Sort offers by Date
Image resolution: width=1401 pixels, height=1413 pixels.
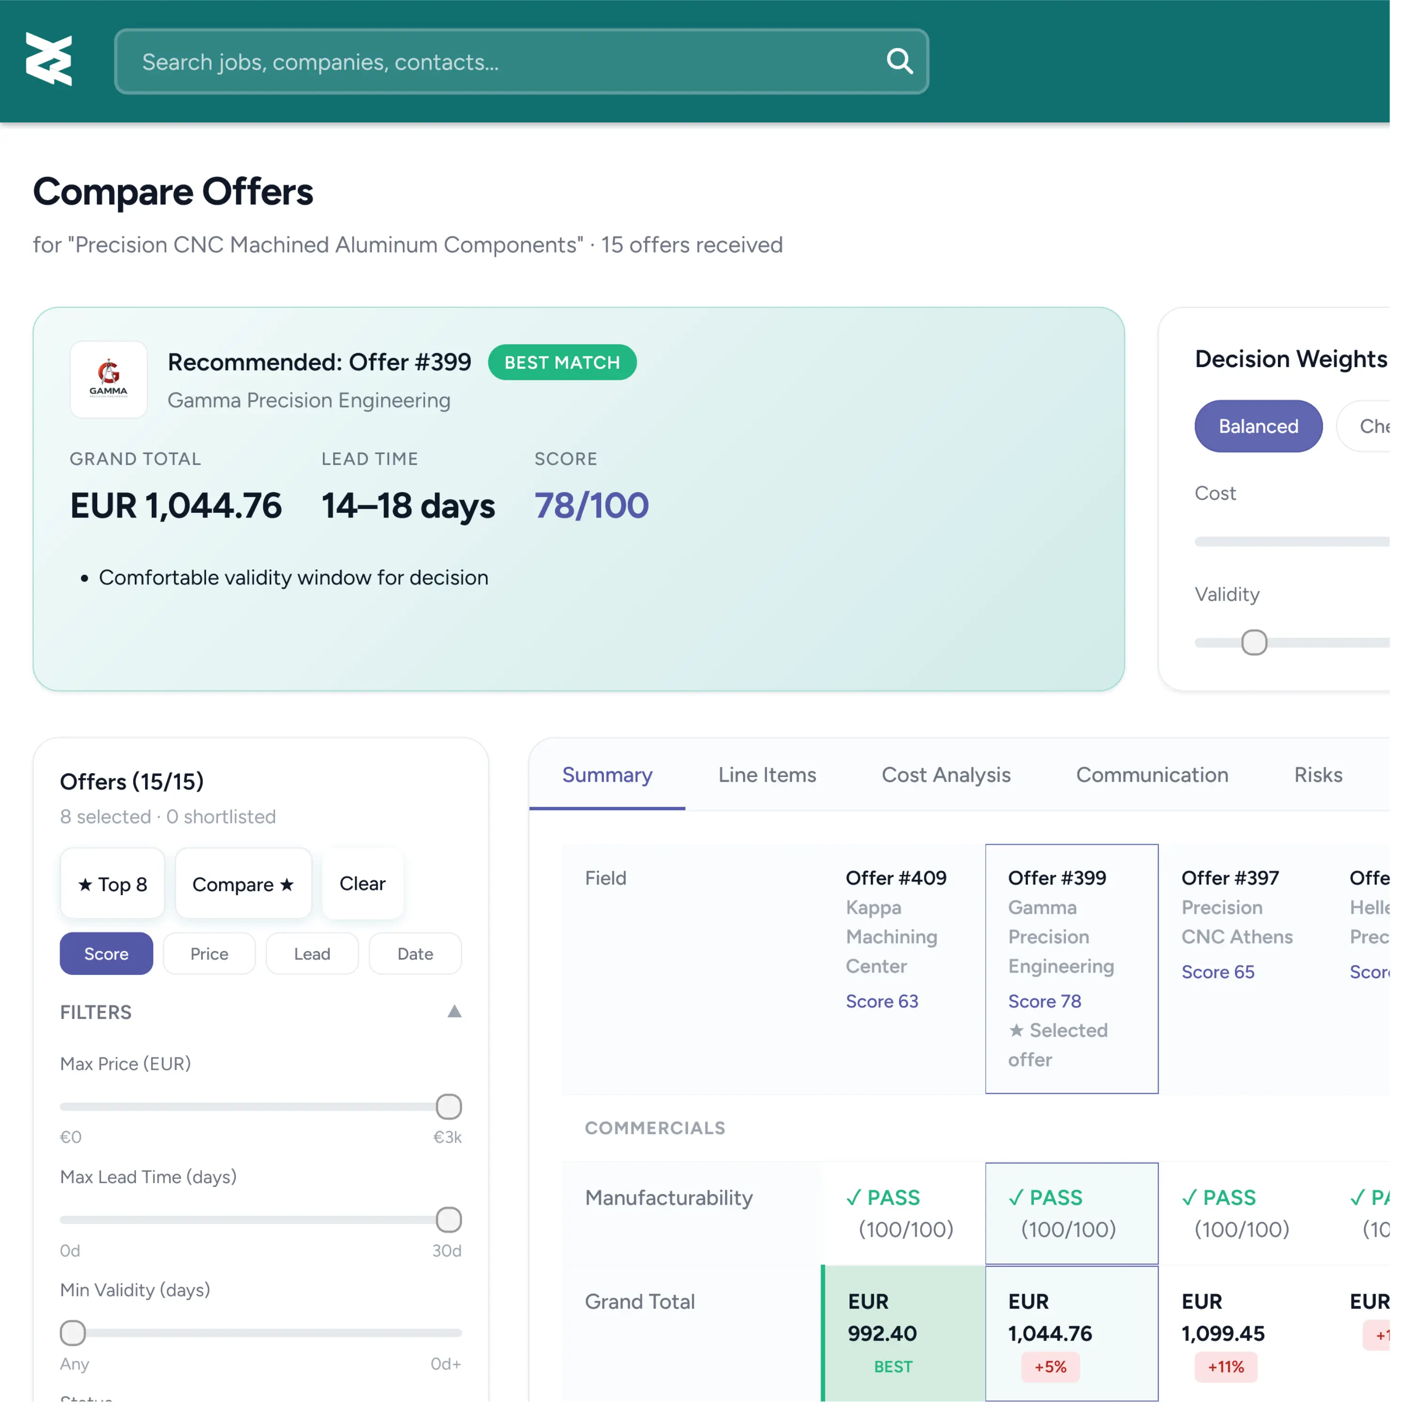coord(415,954)
